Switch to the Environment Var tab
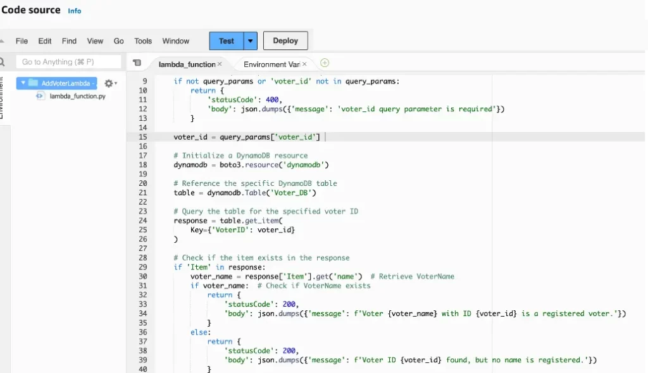 (x=271, y=64)
